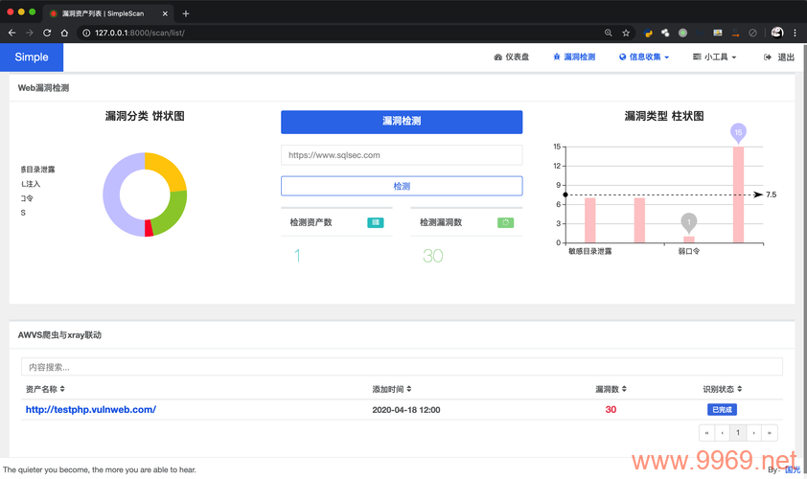This screenshot has height=479, width=807.
Task: Click the address bar URL field
Action: (x=339, y=33)
